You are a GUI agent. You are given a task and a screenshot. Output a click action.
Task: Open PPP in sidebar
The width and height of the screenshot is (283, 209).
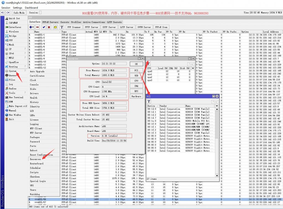11,40
